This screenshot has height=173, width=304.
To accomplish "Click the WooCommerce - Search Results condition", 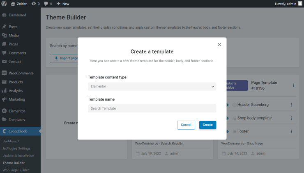I will (159, 144).
